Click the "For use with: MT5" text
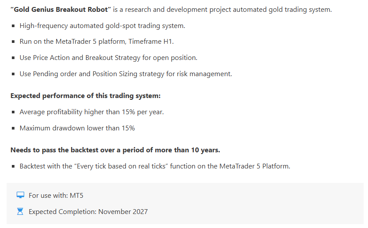Image resolution: width=368 pixels, height=228 pixels. 56,196
